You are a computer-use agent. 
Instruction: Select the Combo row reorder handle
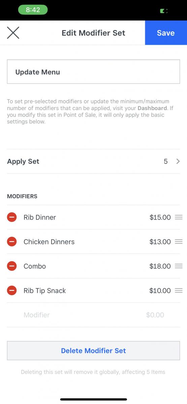(179, 266)
